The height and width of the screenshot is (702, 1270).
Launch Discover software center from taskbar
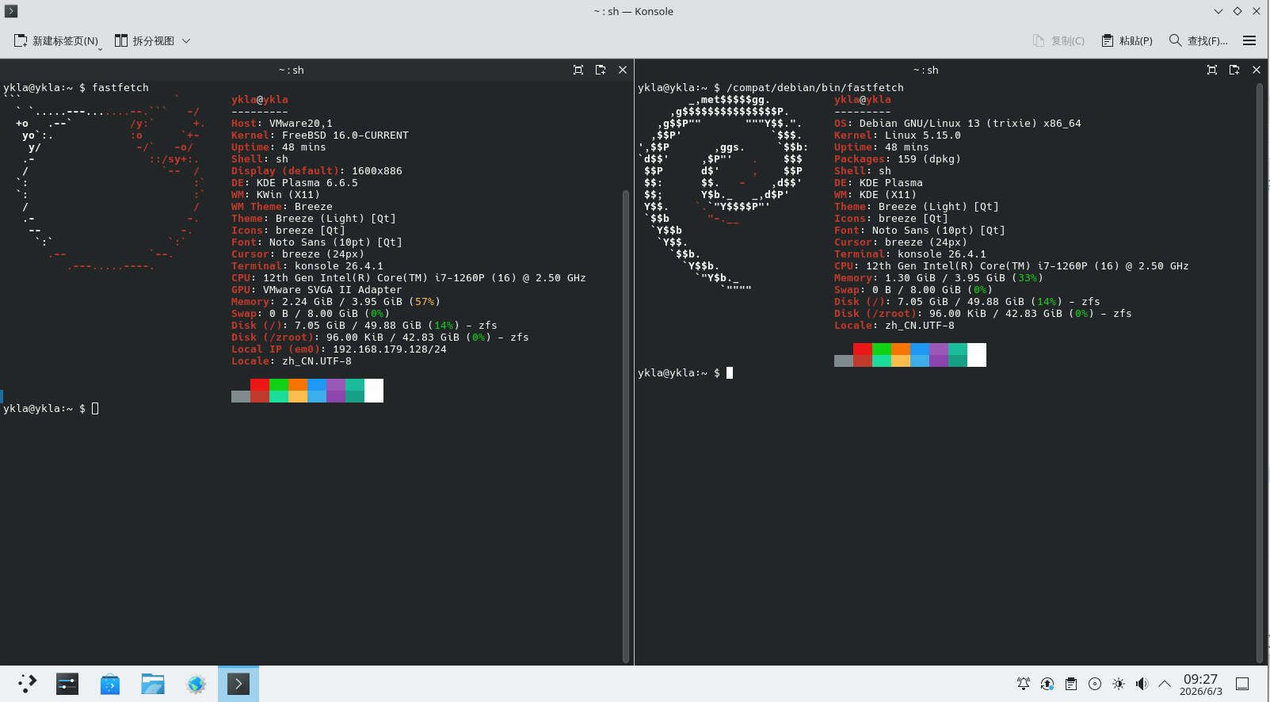click(x=110, y=684)
